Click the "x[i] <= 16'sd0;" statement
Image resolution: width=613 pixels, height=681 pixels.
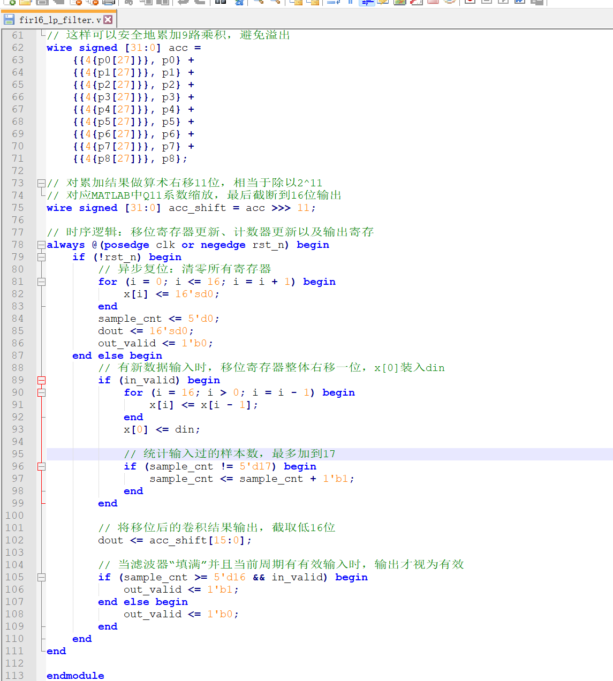click(x=171, y=294)
